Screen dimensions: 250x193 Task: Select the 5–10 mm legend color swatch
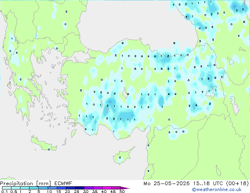(x=43, y=188)
